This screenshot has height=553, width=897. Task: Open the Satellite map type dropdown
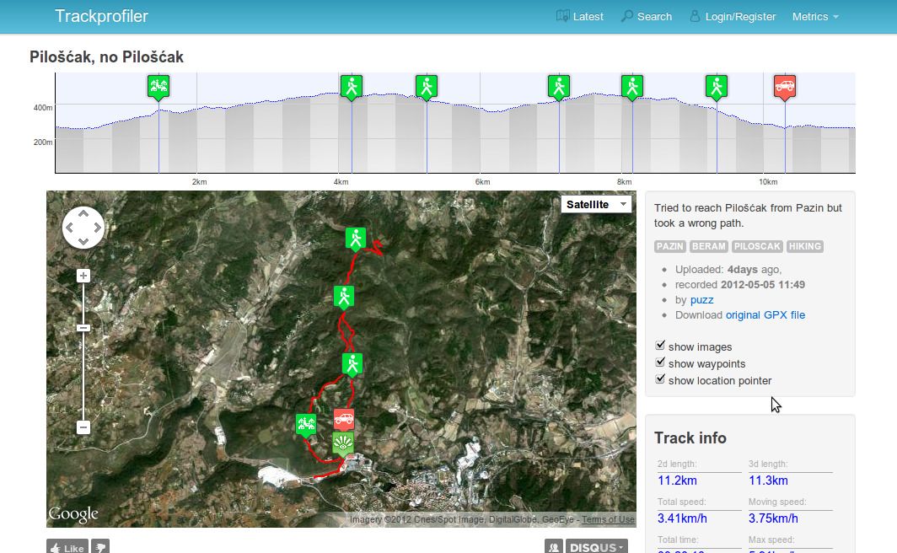click(596, 204)
